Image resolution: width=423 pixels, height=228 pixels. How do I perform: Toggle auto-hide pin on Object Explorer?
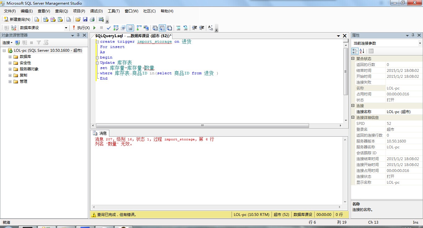tap(78, 35)
